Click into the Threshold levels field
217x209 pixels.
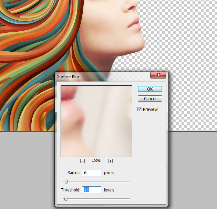coord(92,190)
